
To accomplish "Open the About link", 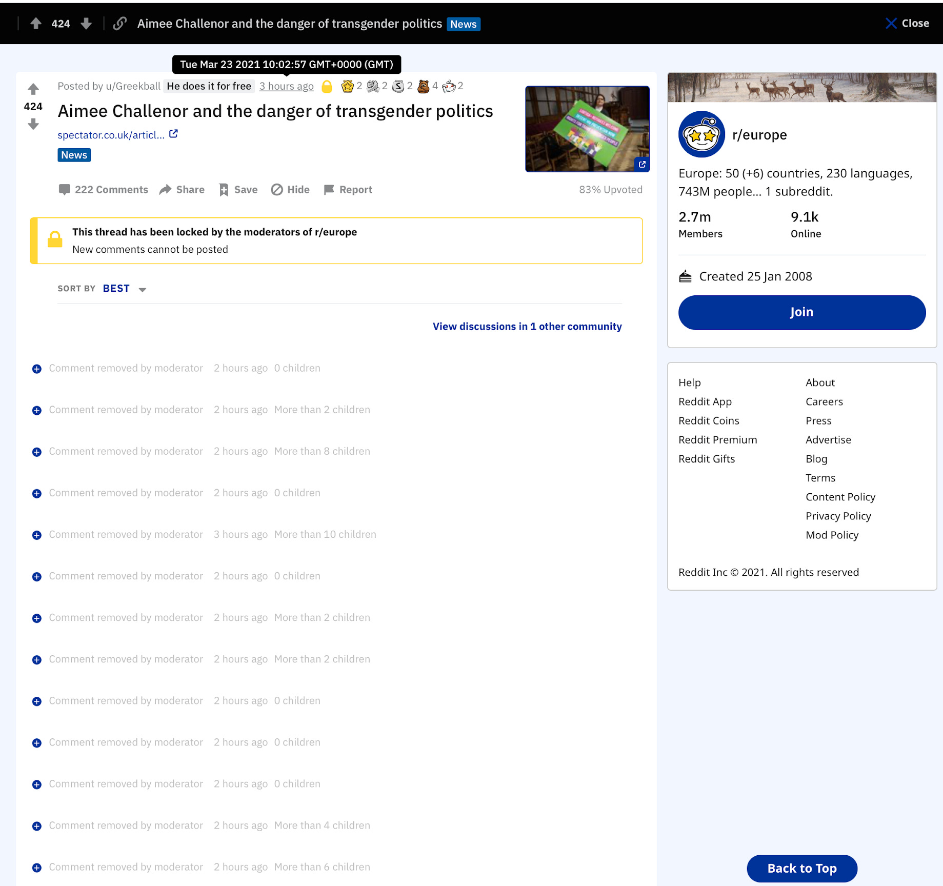I will [x=820, y=382].
